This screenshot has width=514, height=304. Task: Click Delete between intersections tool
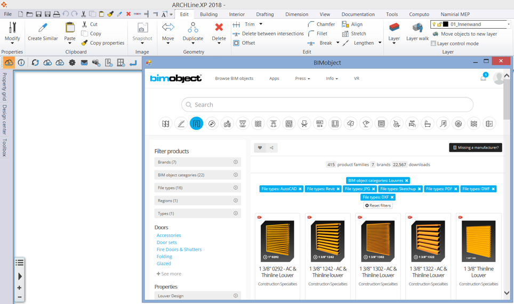pos(268,34)
